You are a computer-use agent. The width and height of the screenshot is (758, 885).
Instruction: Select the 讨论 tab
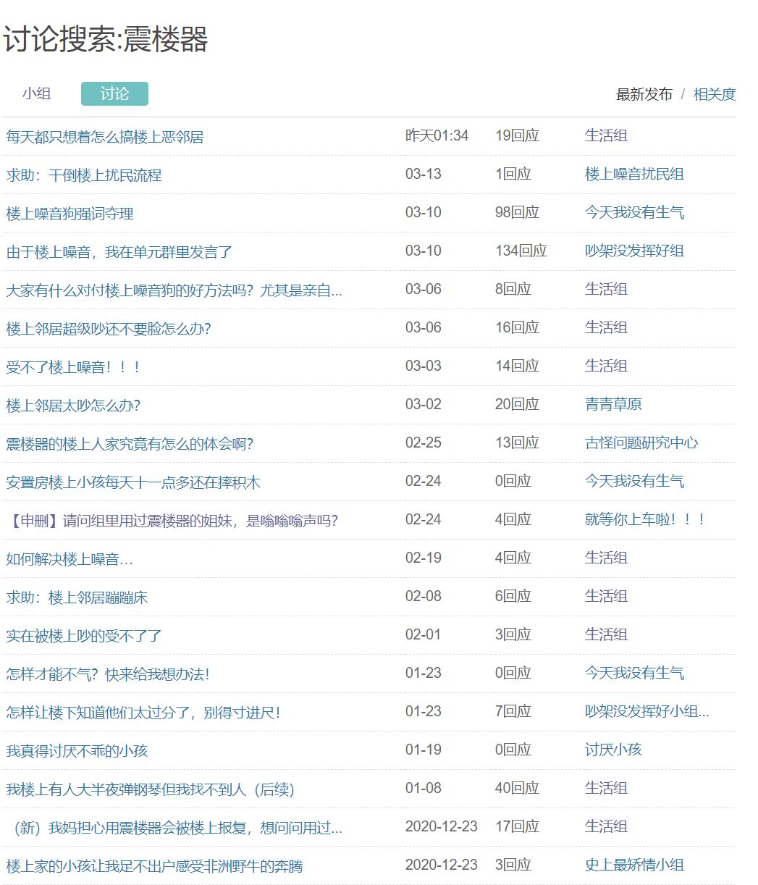[x=114, y=93]
